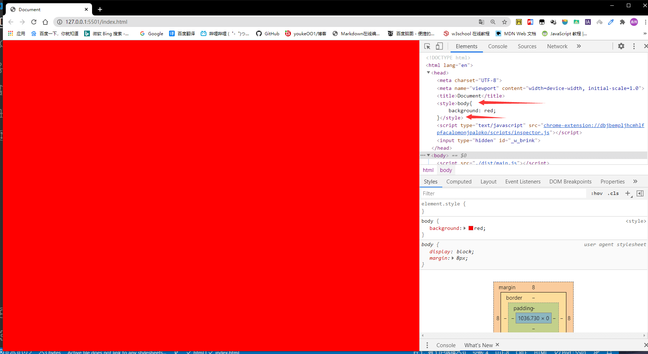Open the Event Listeners pane
This screenshot has height=354, width=648.
[x=523, y=182]
